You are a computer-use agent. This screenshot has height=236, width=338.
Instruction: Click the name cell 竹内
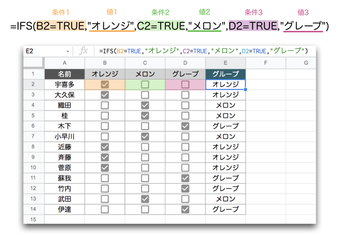point(65,188)
